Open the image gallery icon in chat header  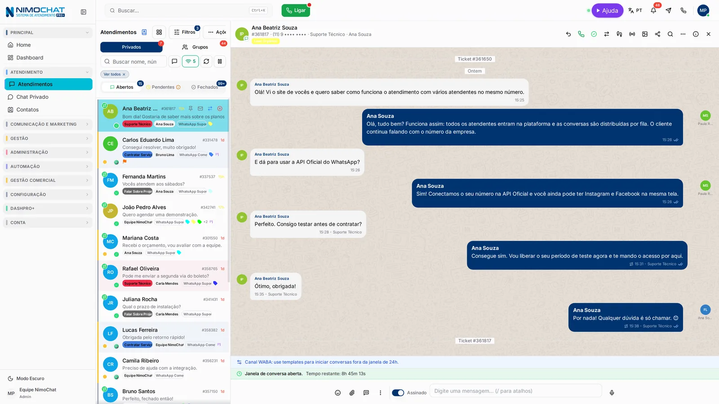pyautogui.click(x=645, y=34)
